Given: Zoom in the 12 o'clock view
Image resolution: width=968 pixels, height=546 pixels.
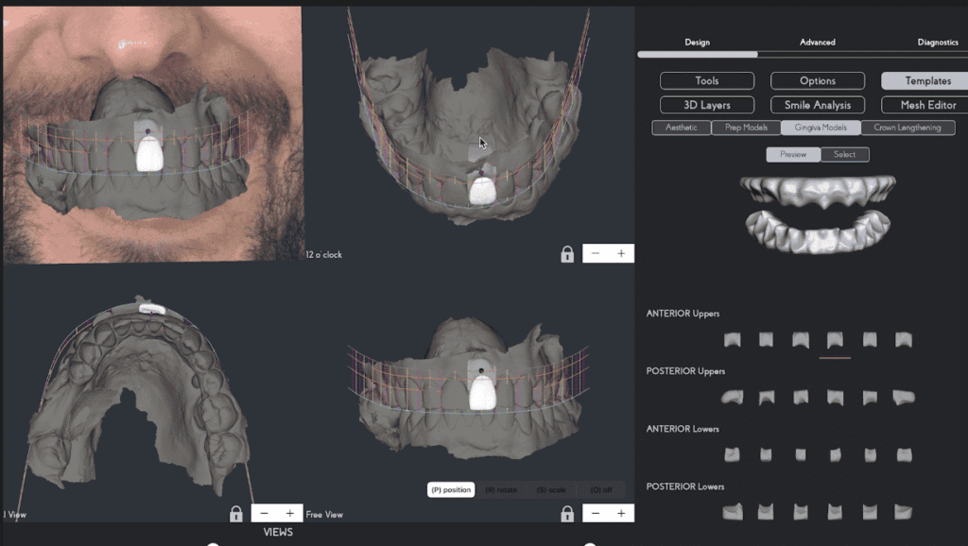Looking at the screenshot, I should (621, 253).
